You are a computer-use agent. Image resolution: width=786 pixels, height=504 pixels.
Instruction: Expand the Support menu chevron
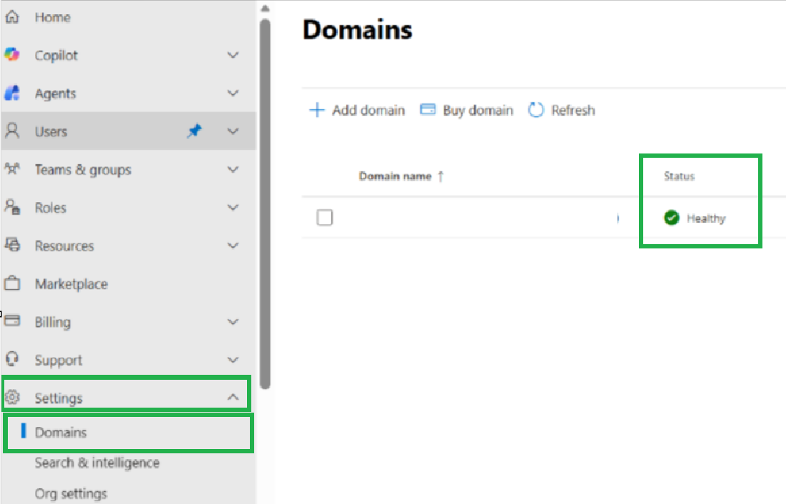[233, 360]
